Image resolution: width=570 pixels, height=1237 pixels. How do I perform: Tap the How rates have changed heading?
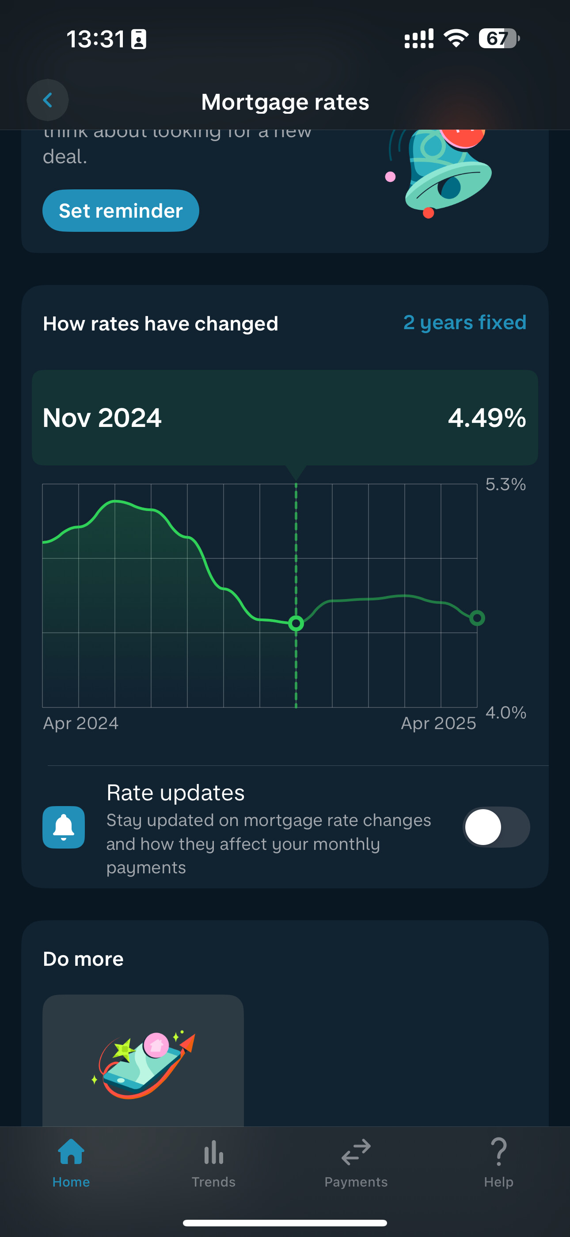pos(161,324)
